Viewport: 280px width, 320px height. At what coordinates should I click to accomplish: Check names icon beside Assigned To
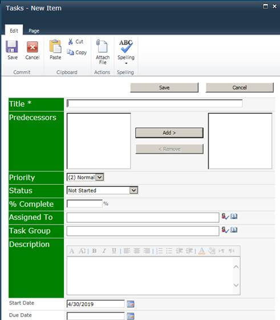coord(225,217)
